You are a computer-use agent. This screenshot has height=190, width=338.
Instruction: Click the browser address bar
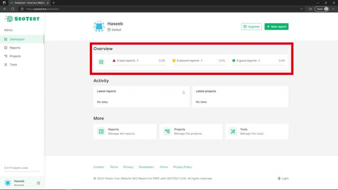click(159, 9)
